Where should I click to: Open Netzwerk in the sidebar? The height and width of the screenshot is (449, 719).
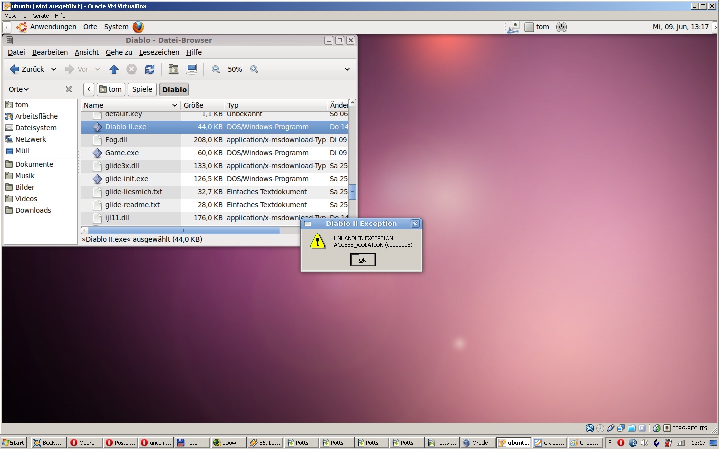point(30,139)
